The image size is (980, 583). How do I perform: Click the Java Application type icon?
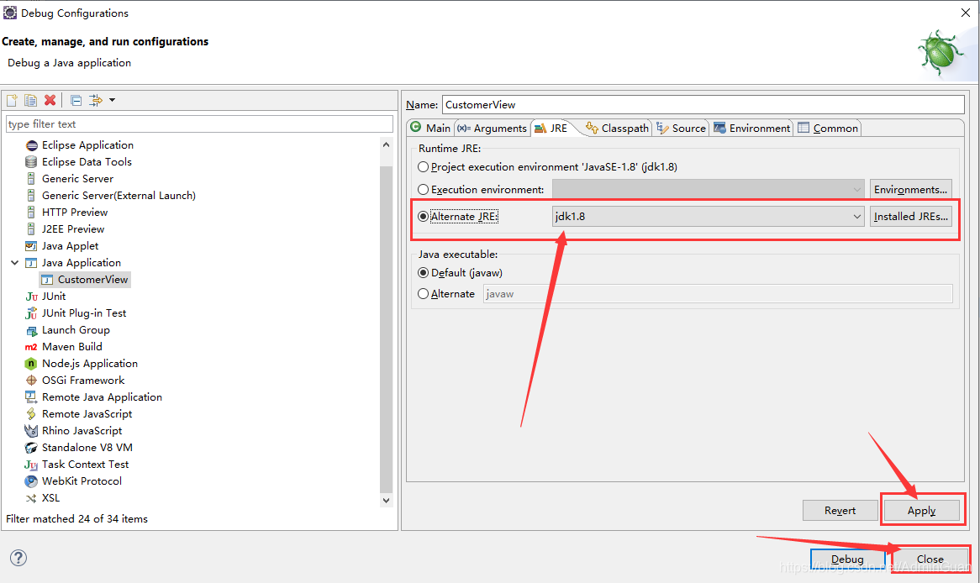pyautogui.click(x=31, y=263)
